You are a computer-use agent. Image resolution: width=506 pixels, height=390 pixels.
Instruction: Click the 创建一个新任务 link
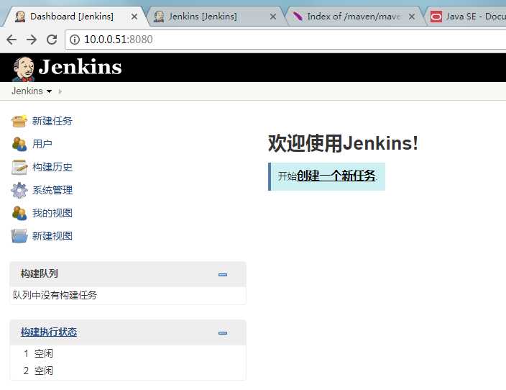tap(336, 176)
